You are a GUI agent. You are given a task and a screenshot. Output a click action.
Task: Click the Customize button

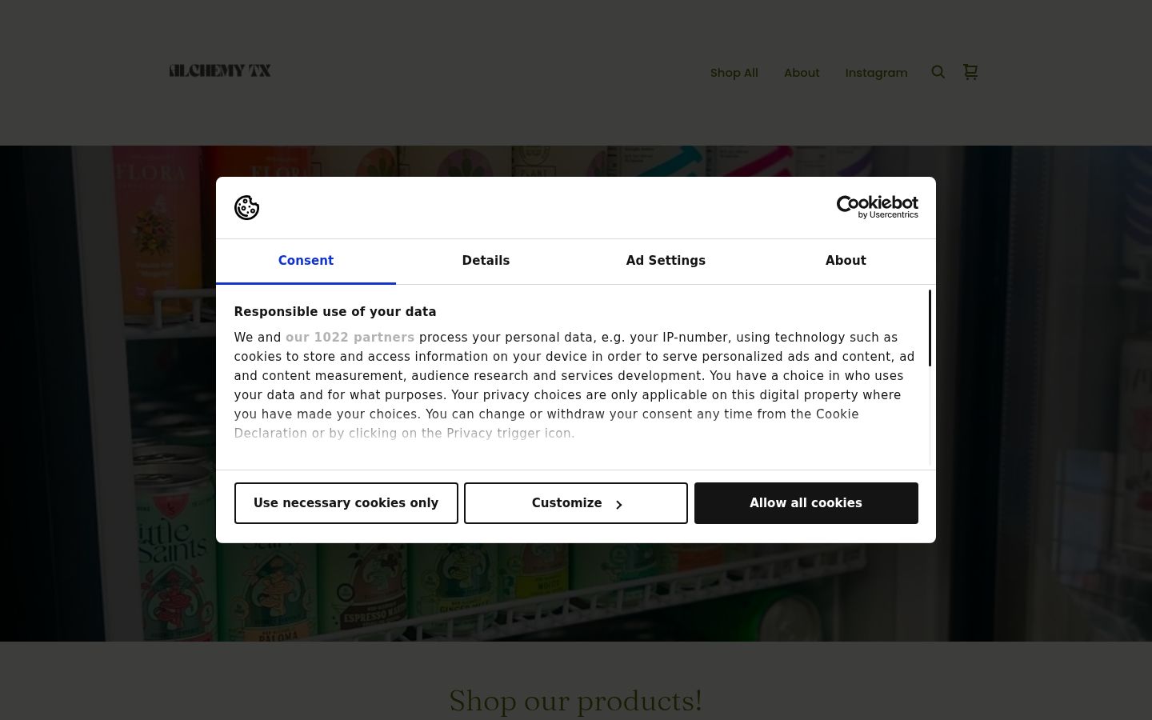[x=576, y=503]
